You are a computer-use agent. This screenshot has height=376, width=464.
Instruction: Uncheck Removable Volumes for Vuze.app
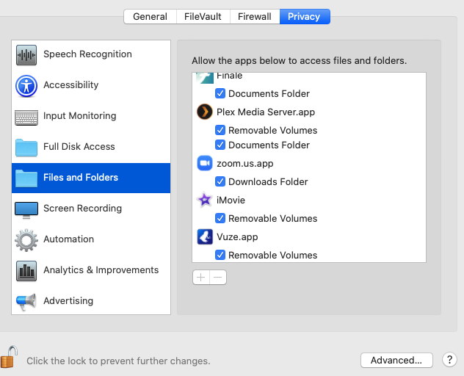click(220, 256)
